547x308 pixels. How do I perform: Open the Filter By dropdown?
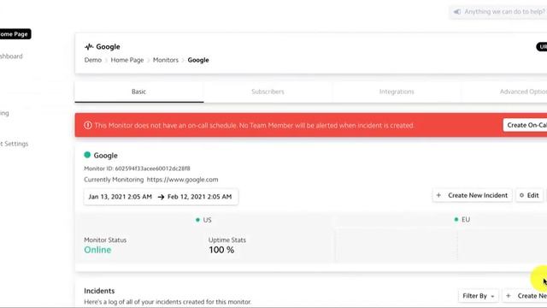click(x=479, y=296)
